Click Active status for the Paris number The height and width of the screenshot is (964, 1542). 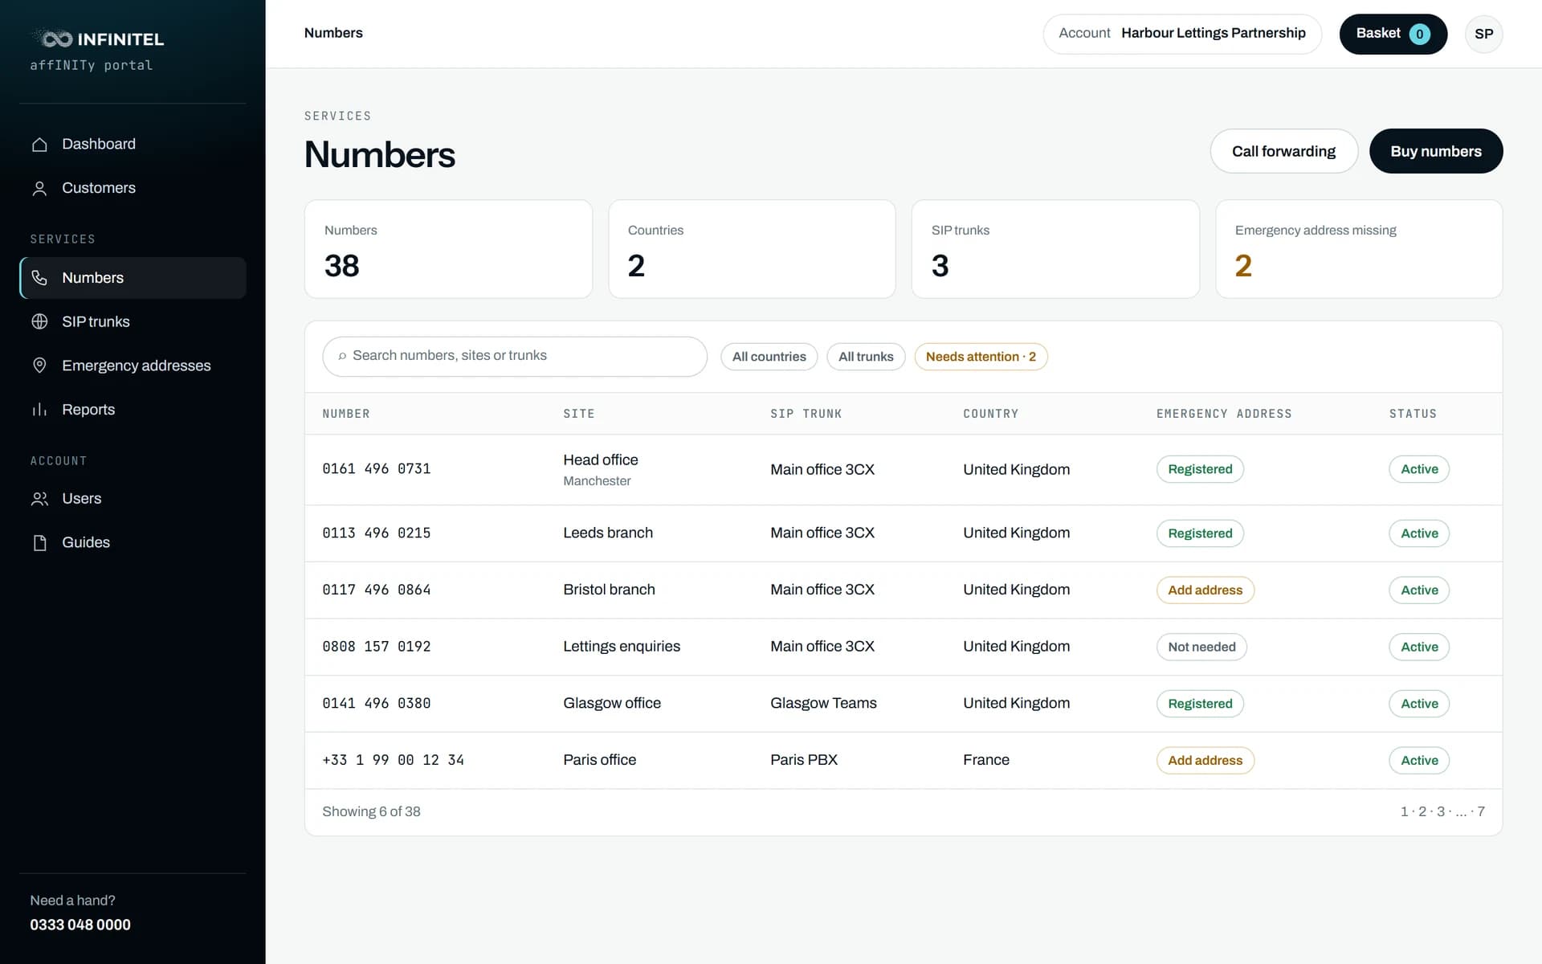pyautogui.click(x=1419, y=761)
